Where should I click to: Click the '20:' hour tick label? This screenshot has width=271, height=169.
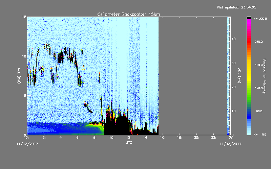(197, 138)
